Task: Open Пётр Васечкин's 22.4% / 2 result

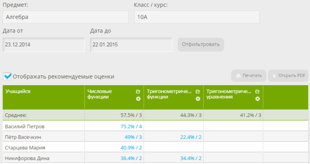Action: point(190,137)
